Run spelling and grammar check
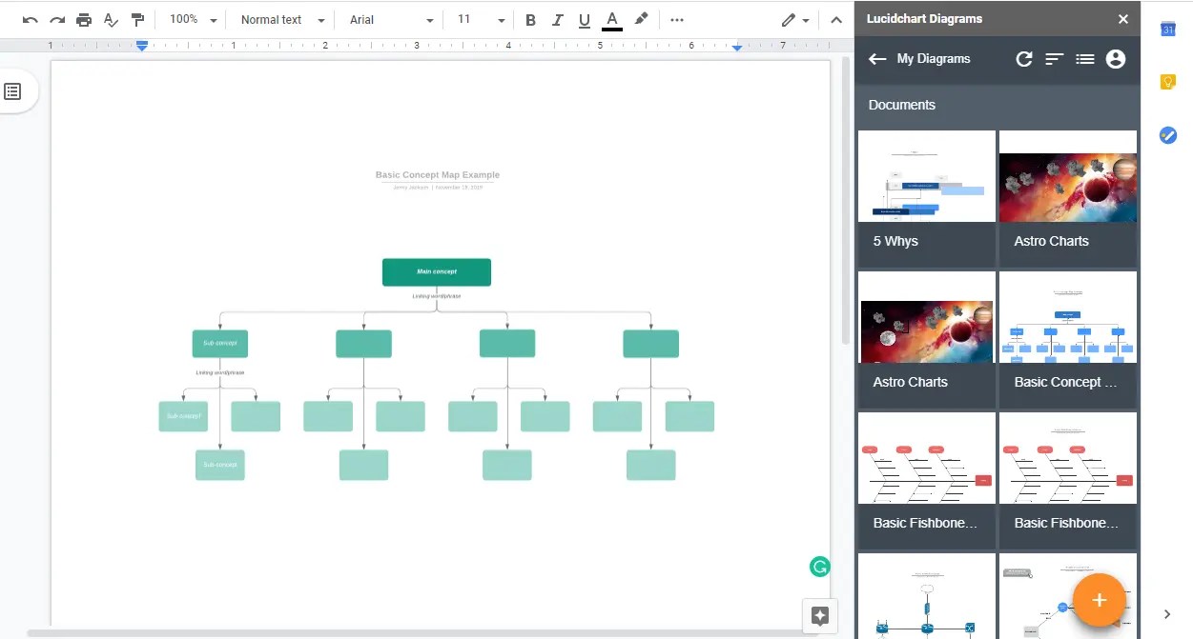 (111, 20)
